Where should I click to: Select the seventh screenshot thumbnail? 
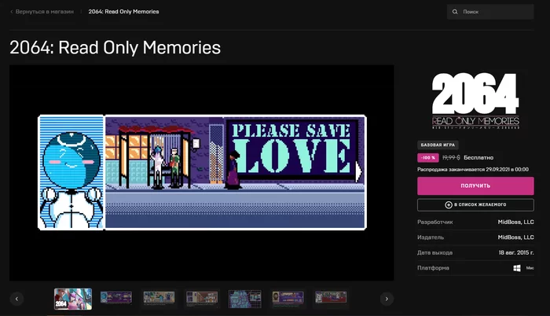click(331, 297)
